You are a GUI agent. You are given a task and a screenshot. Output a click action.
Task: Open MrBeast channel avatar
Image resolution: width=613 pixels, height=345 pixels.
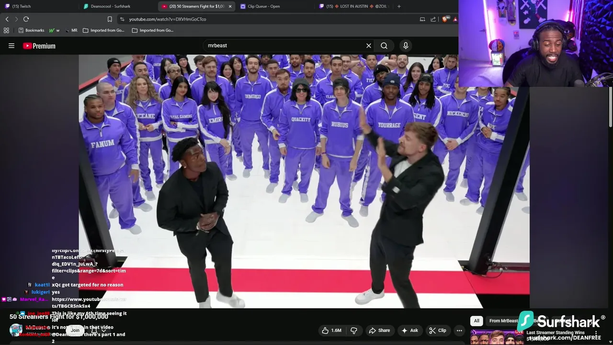click(x=16, y=330)
